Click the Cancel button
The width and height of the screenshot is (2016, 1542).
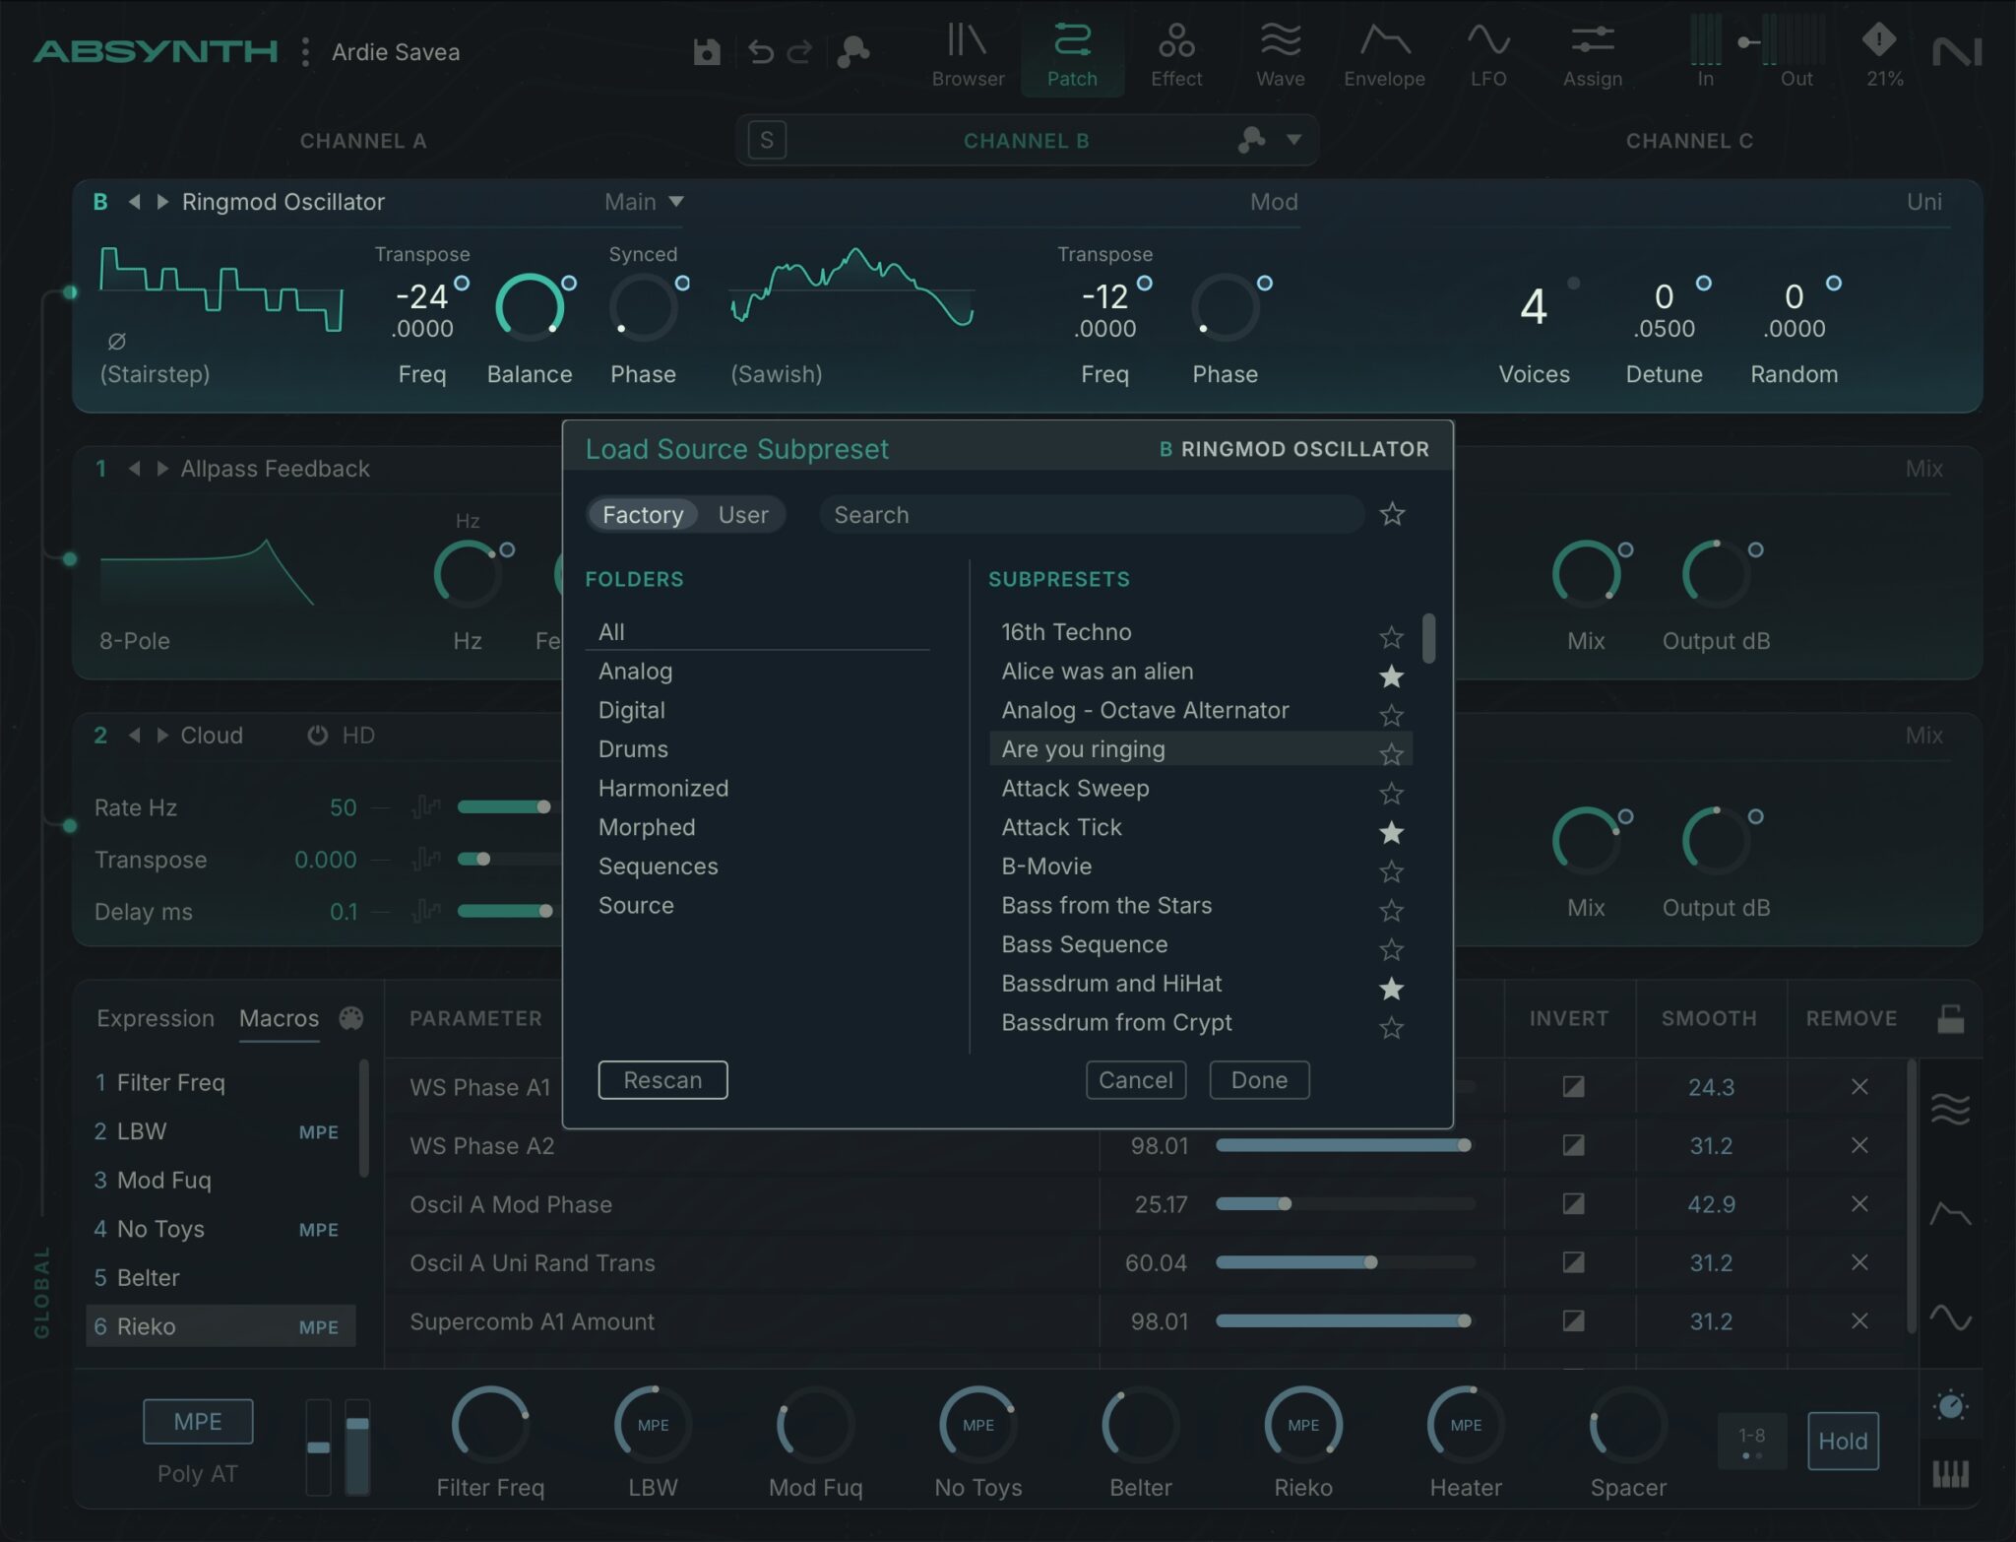click(1135, 1080)
